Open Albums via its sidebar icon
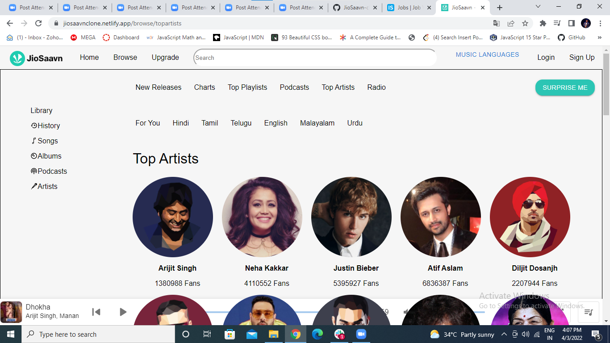The height and width of the screenshot is (343, 610). pos(33,156)
